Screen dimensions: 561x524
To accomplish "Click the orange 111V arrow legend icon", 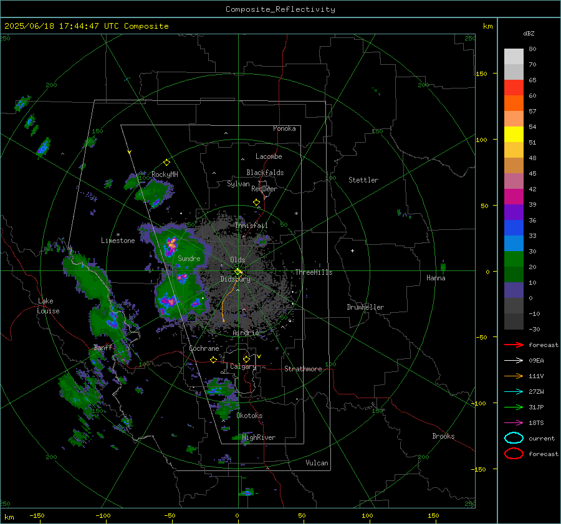I will (x=514, y=376).
